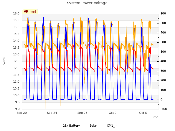Click the blue CM1_in legend swatch
175x131 pixels.
tap(103, 126)
